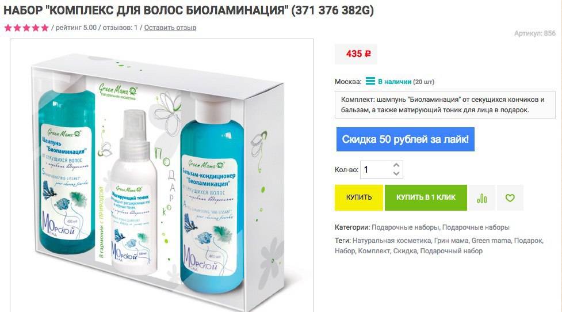Click the stock availability bars icon
The image size is (562, 312).
[x=370, y=81]
